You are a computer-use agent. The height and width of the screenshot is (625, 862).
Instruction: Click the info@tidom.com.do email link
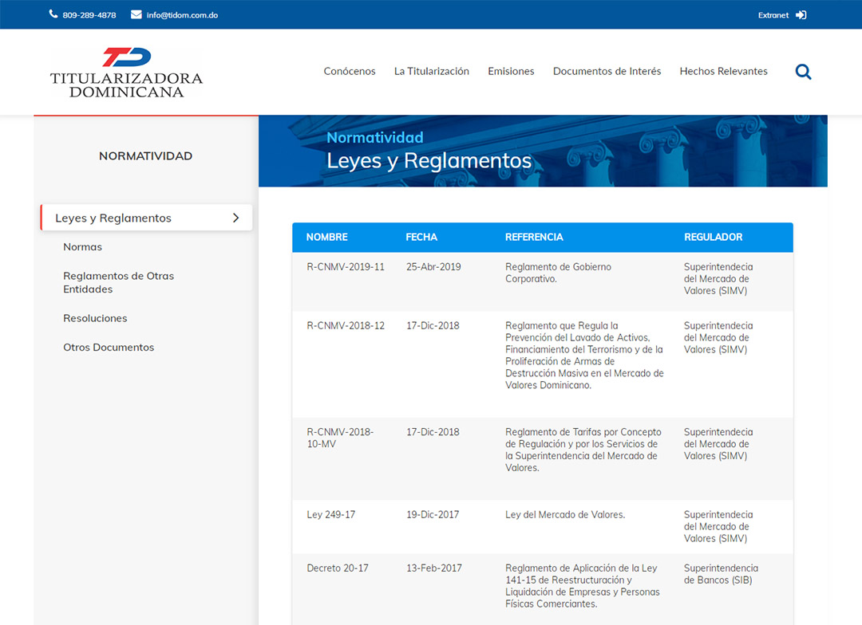click(182, 14)
